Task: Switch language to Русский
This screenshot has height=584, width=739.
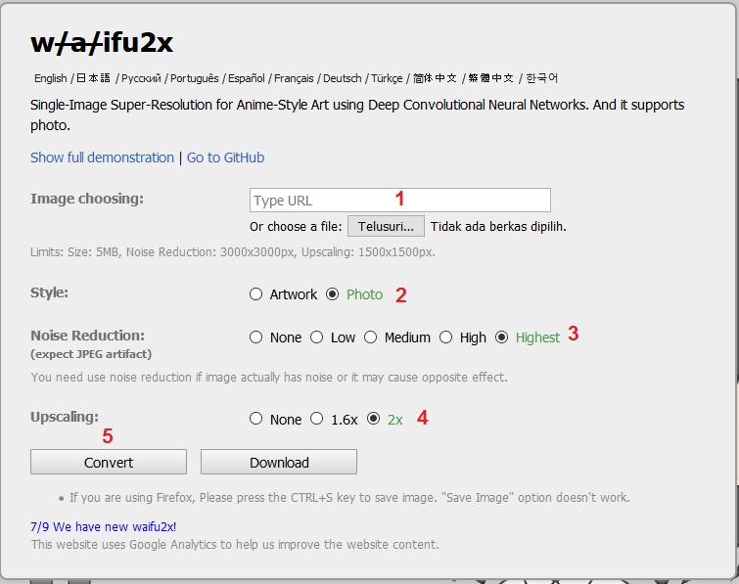Action: [x=141, y=78]
